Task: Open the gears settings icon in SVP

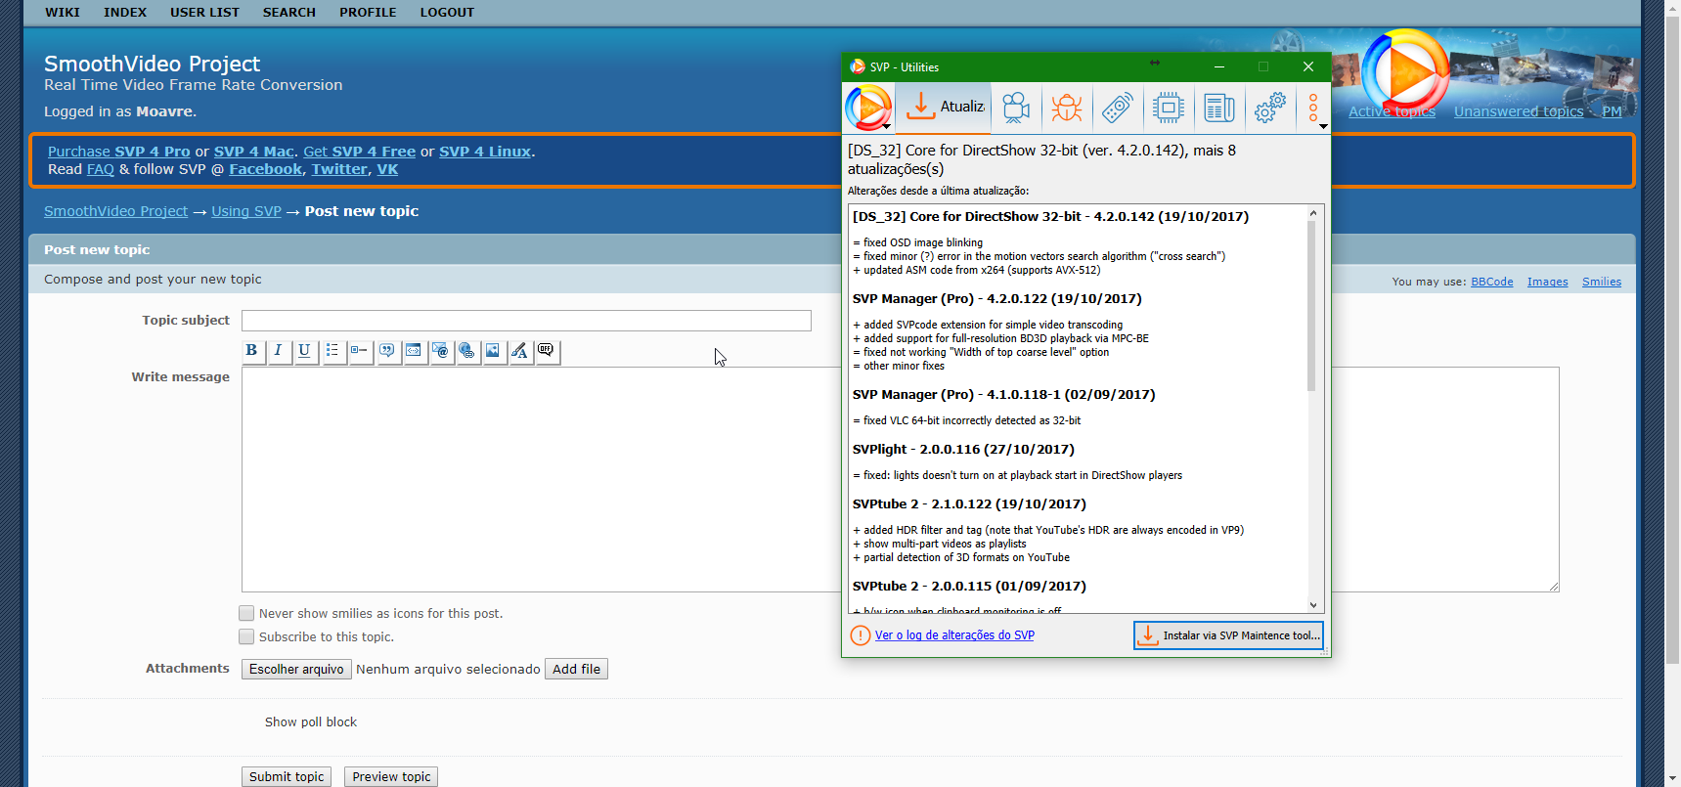Action: (1269, 108)
